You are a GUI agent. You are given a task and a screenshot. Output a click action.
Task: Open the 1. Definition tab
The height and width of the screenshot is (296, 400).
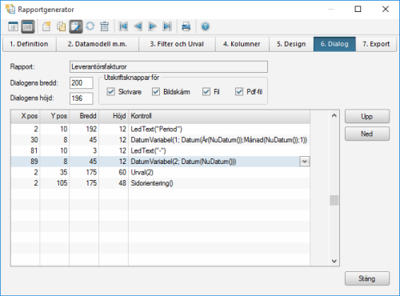pyautogui.click(x=29, y=44)
